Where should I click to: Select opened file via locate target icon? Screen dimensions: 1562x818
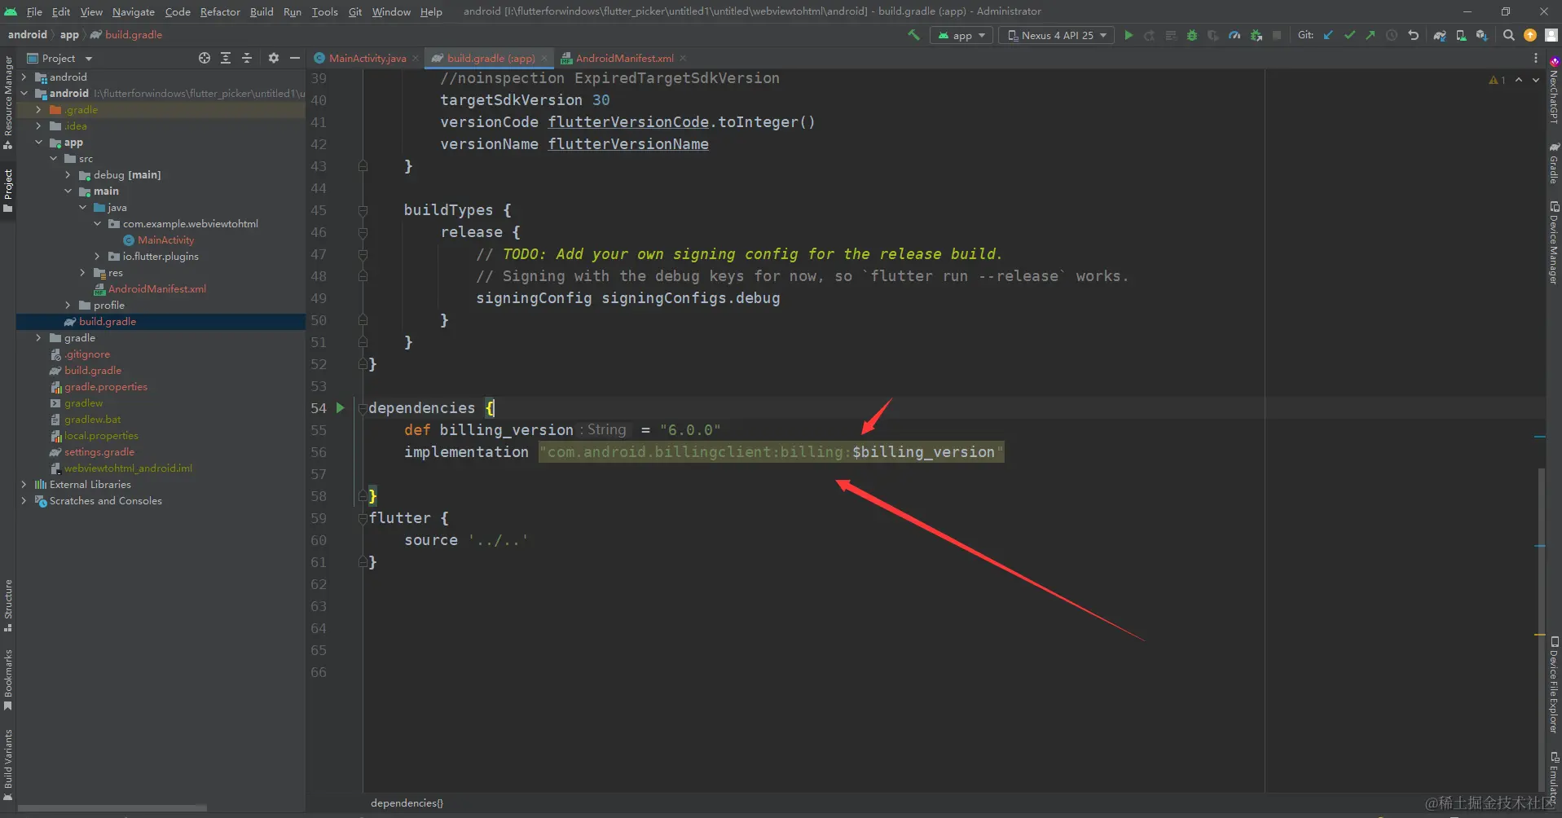pyautogui.click(x=204, y=58)
